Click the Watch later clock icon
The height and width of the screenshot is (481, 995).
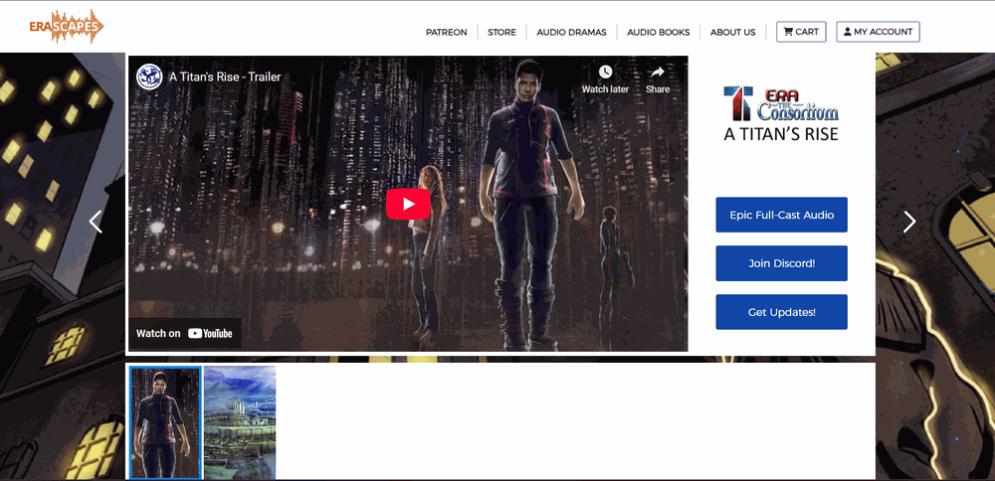coord(605,74)
